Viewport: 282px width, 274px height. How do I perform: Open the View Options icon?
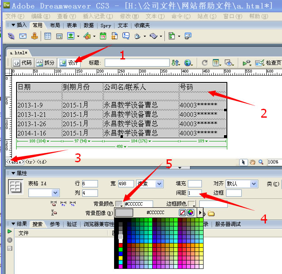(217, 63)
